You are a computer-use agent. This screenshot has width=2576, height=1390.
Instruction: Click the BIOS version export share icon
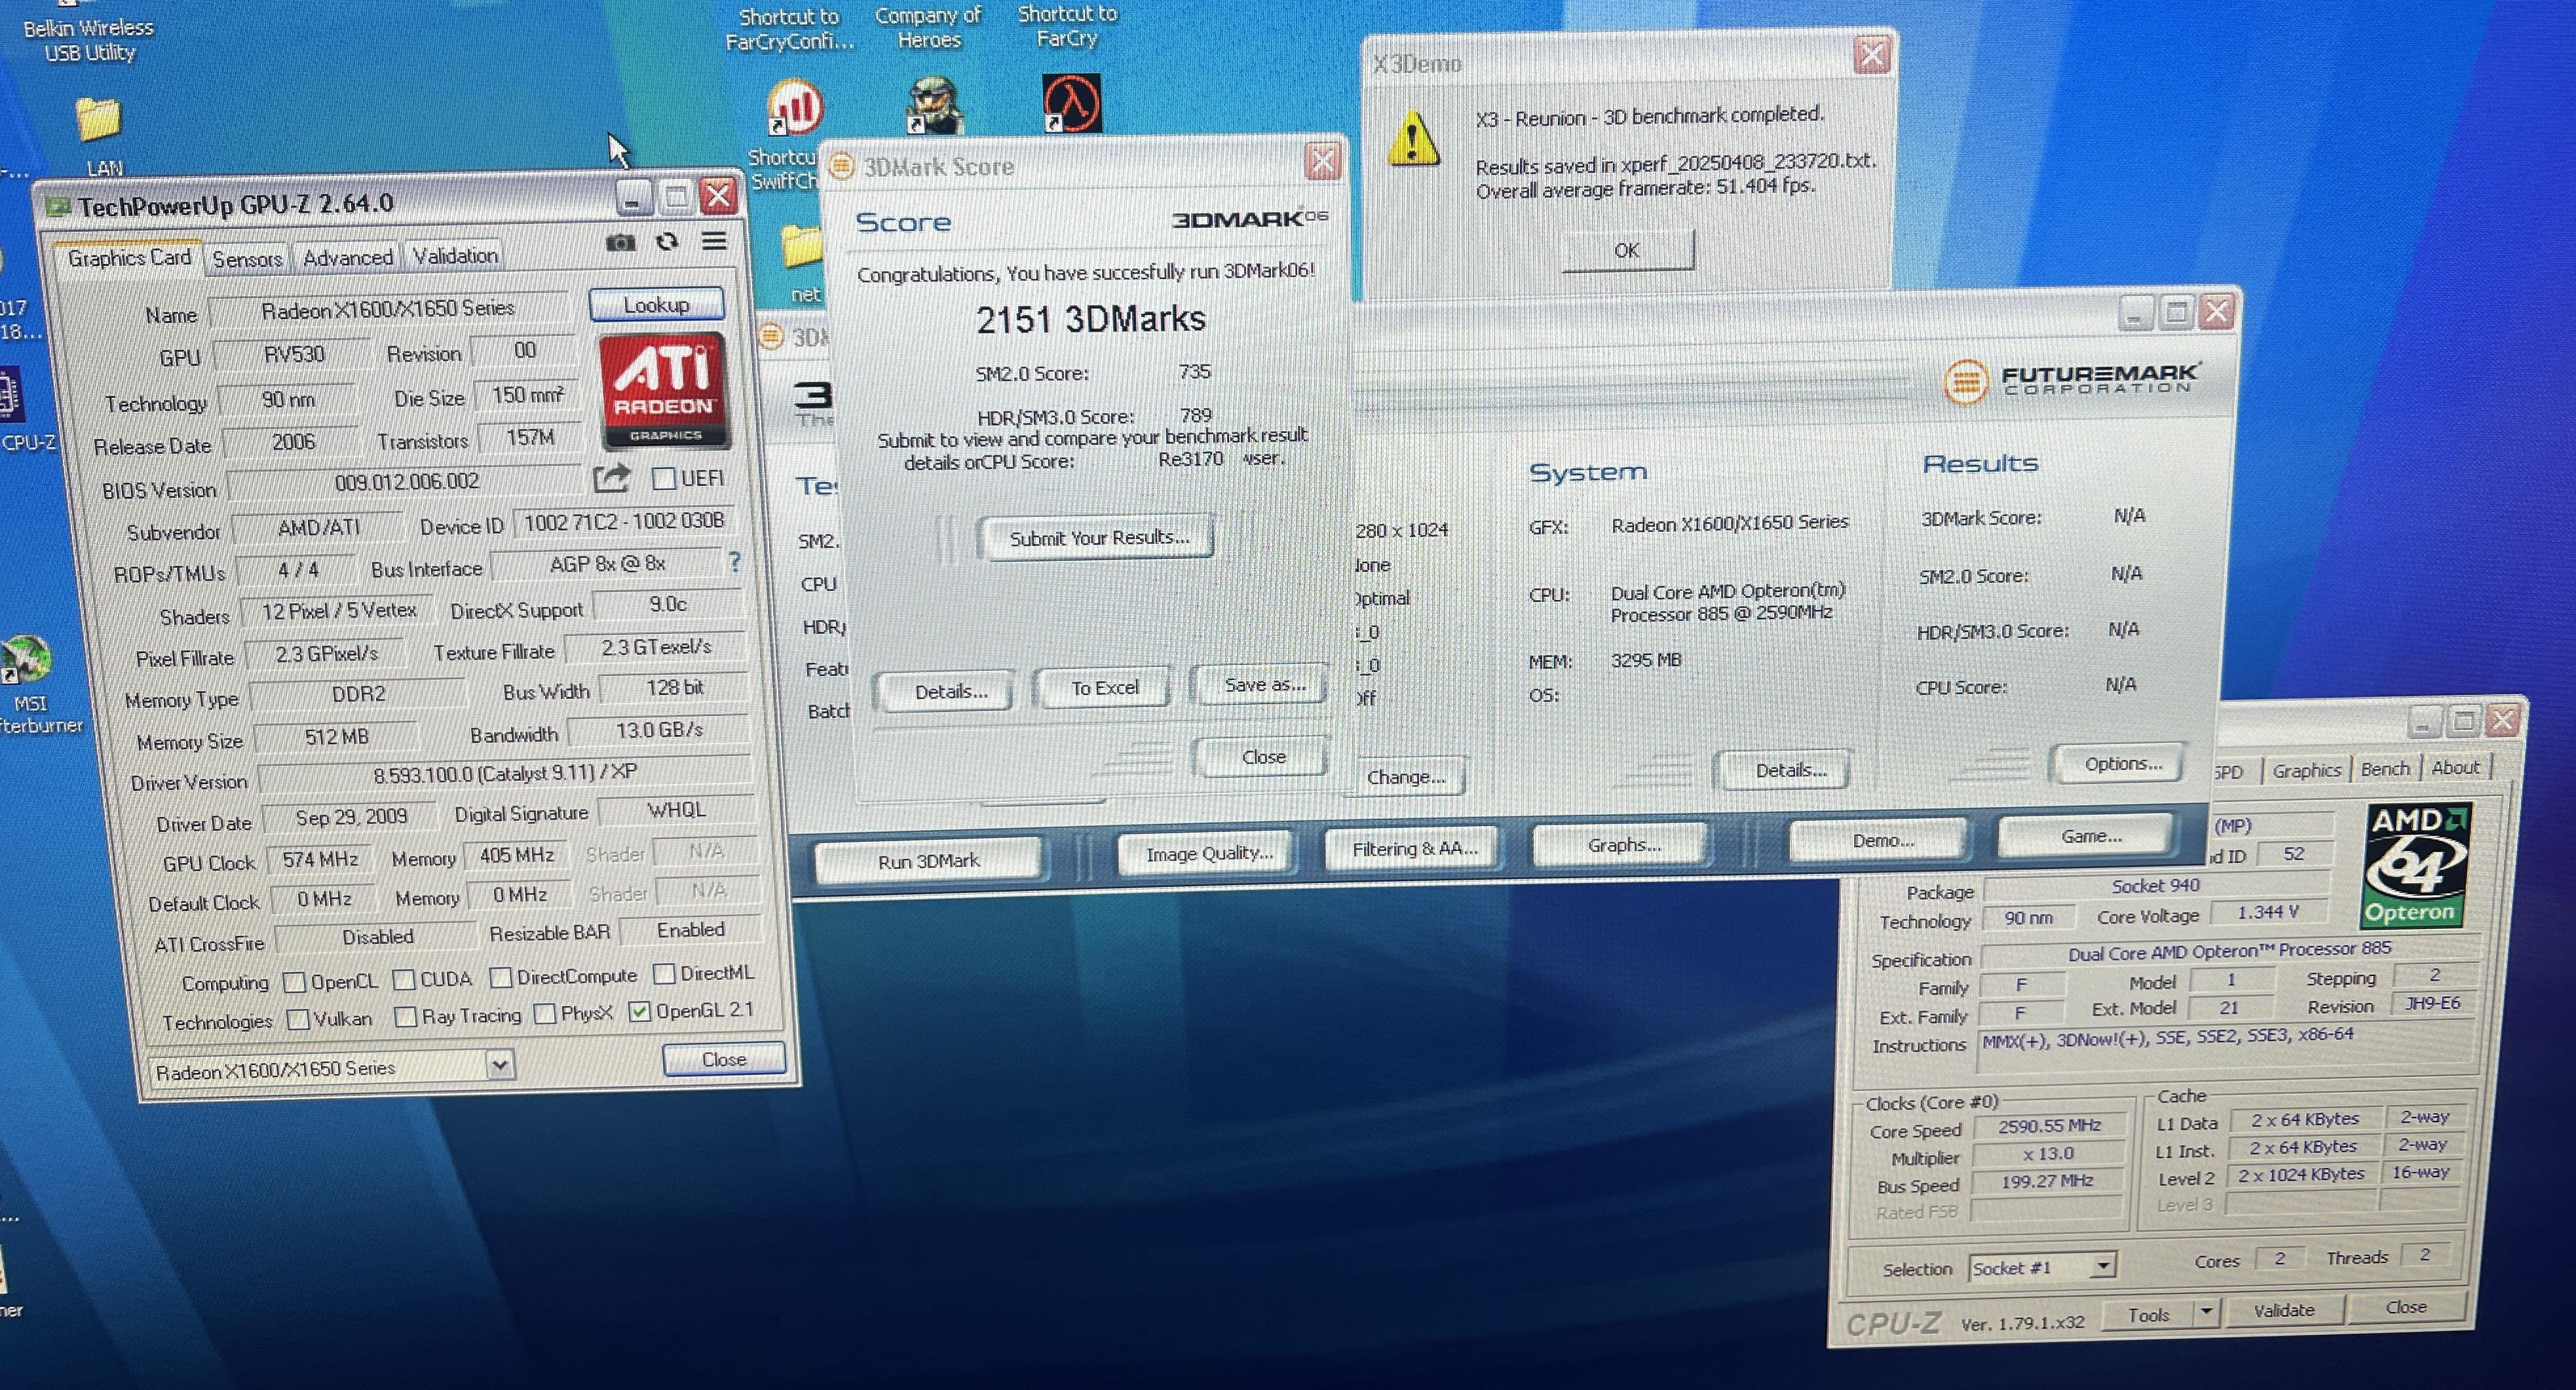coord(612,479)
